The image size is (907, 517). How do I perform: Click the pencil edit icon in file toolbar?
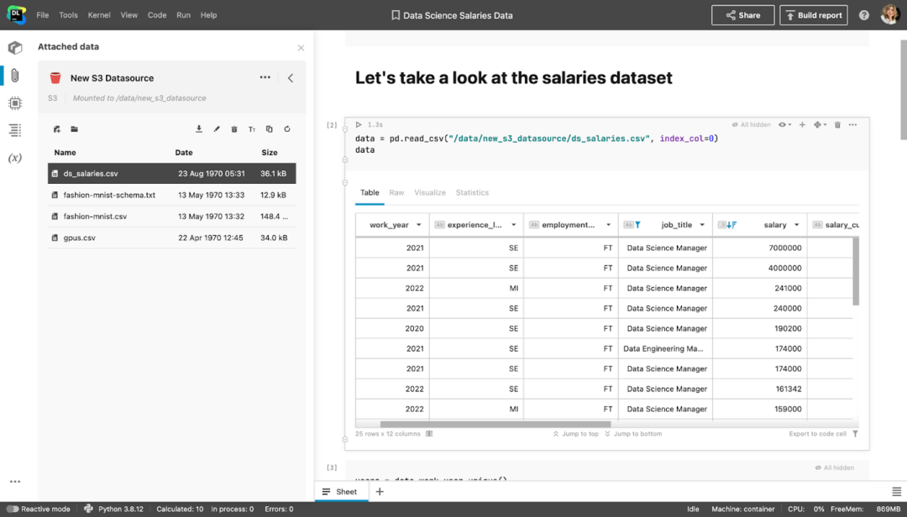tap(217, 129)
